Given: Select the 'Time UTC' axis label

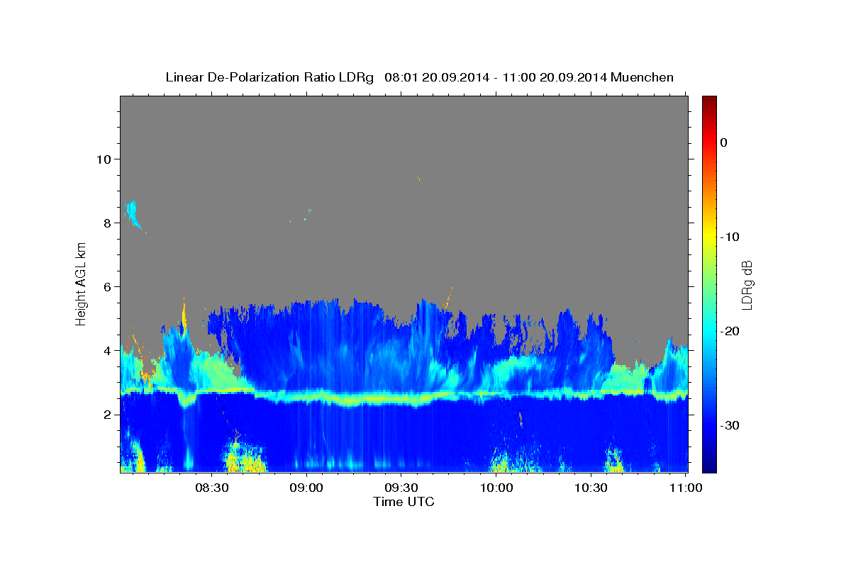Looking at the screenshot, I should (x=404, y=502).
